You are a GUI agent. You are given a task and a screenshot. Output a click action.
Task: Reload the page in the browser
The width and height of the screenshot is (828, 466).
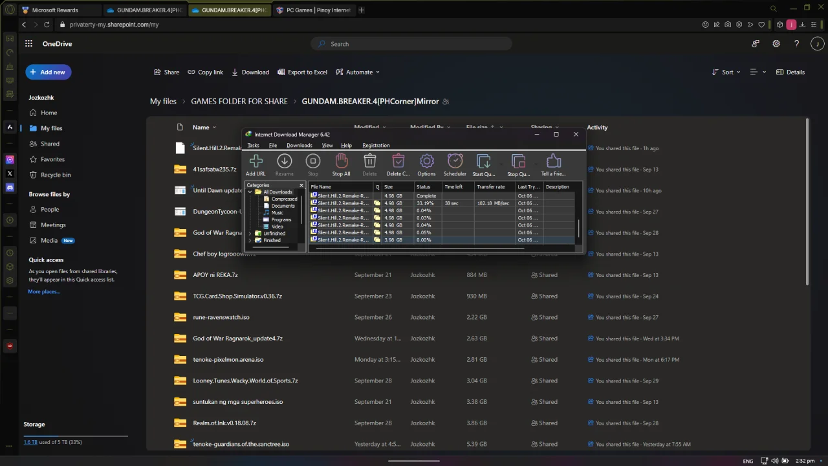tap(47, 25)
